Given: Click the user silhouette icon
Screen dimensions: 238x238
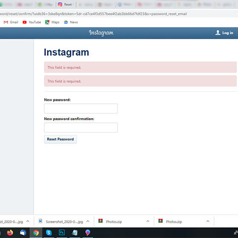Looking at the screenshot, I should point(218,33).
